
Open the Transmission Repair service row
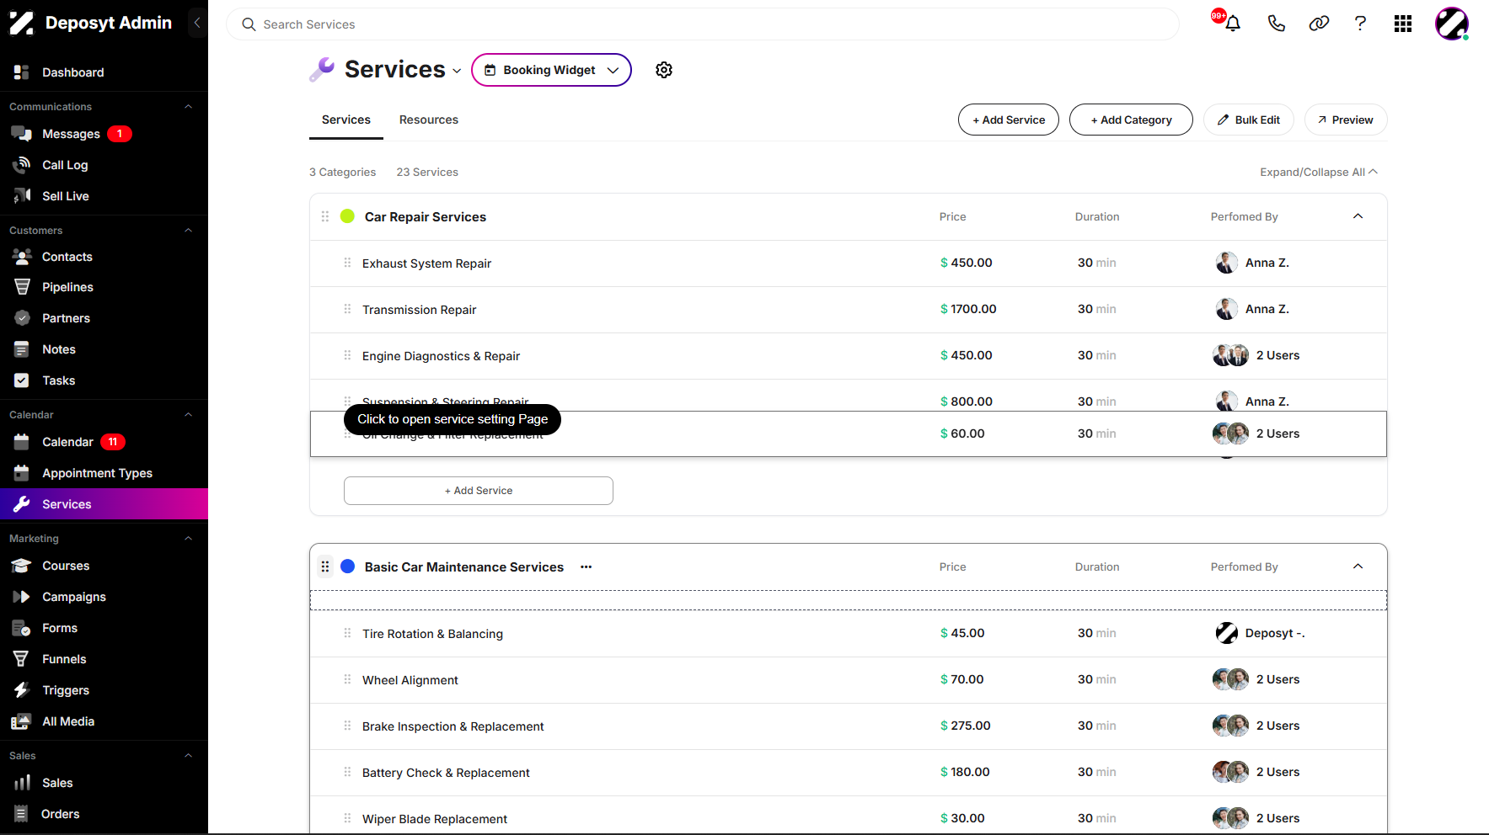849,310
